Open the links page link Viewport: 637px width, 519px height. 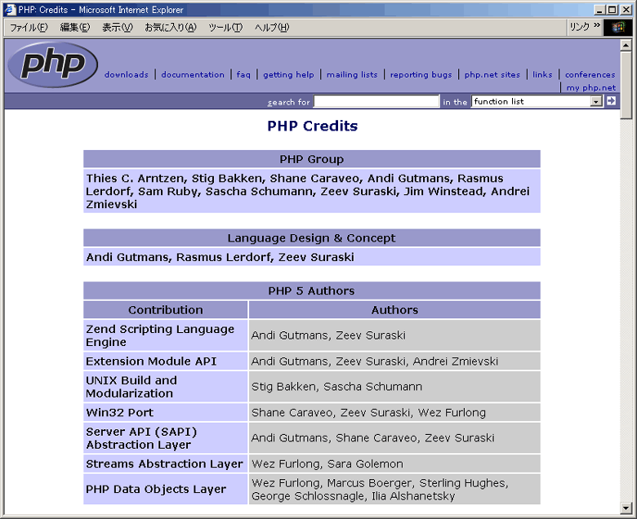click(542, 74)
